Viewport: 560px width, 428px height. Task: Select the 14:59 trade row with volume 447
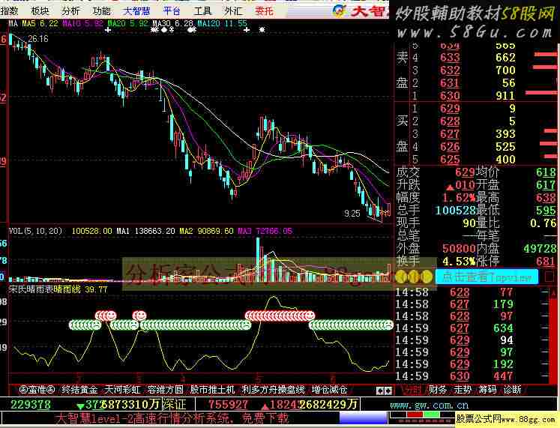[x=472, y=376]
